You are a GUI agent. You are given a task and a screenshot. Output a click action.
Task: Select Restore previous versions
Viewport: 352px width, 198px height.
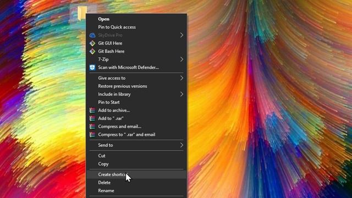[136, 86]
